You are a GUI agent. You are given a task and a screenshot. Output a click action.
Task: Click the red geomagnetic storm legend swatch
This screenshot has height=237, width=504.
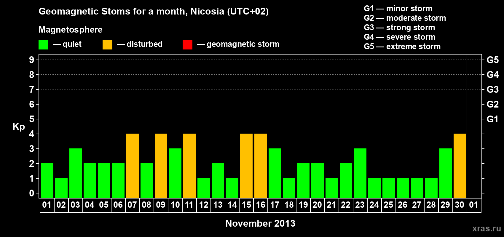pyautogui.click(x=187, y=45)
